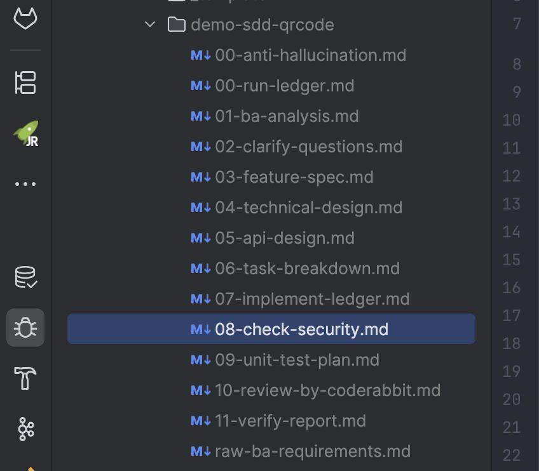Show more tool windows via ellipsis

(x=25, y=184)
